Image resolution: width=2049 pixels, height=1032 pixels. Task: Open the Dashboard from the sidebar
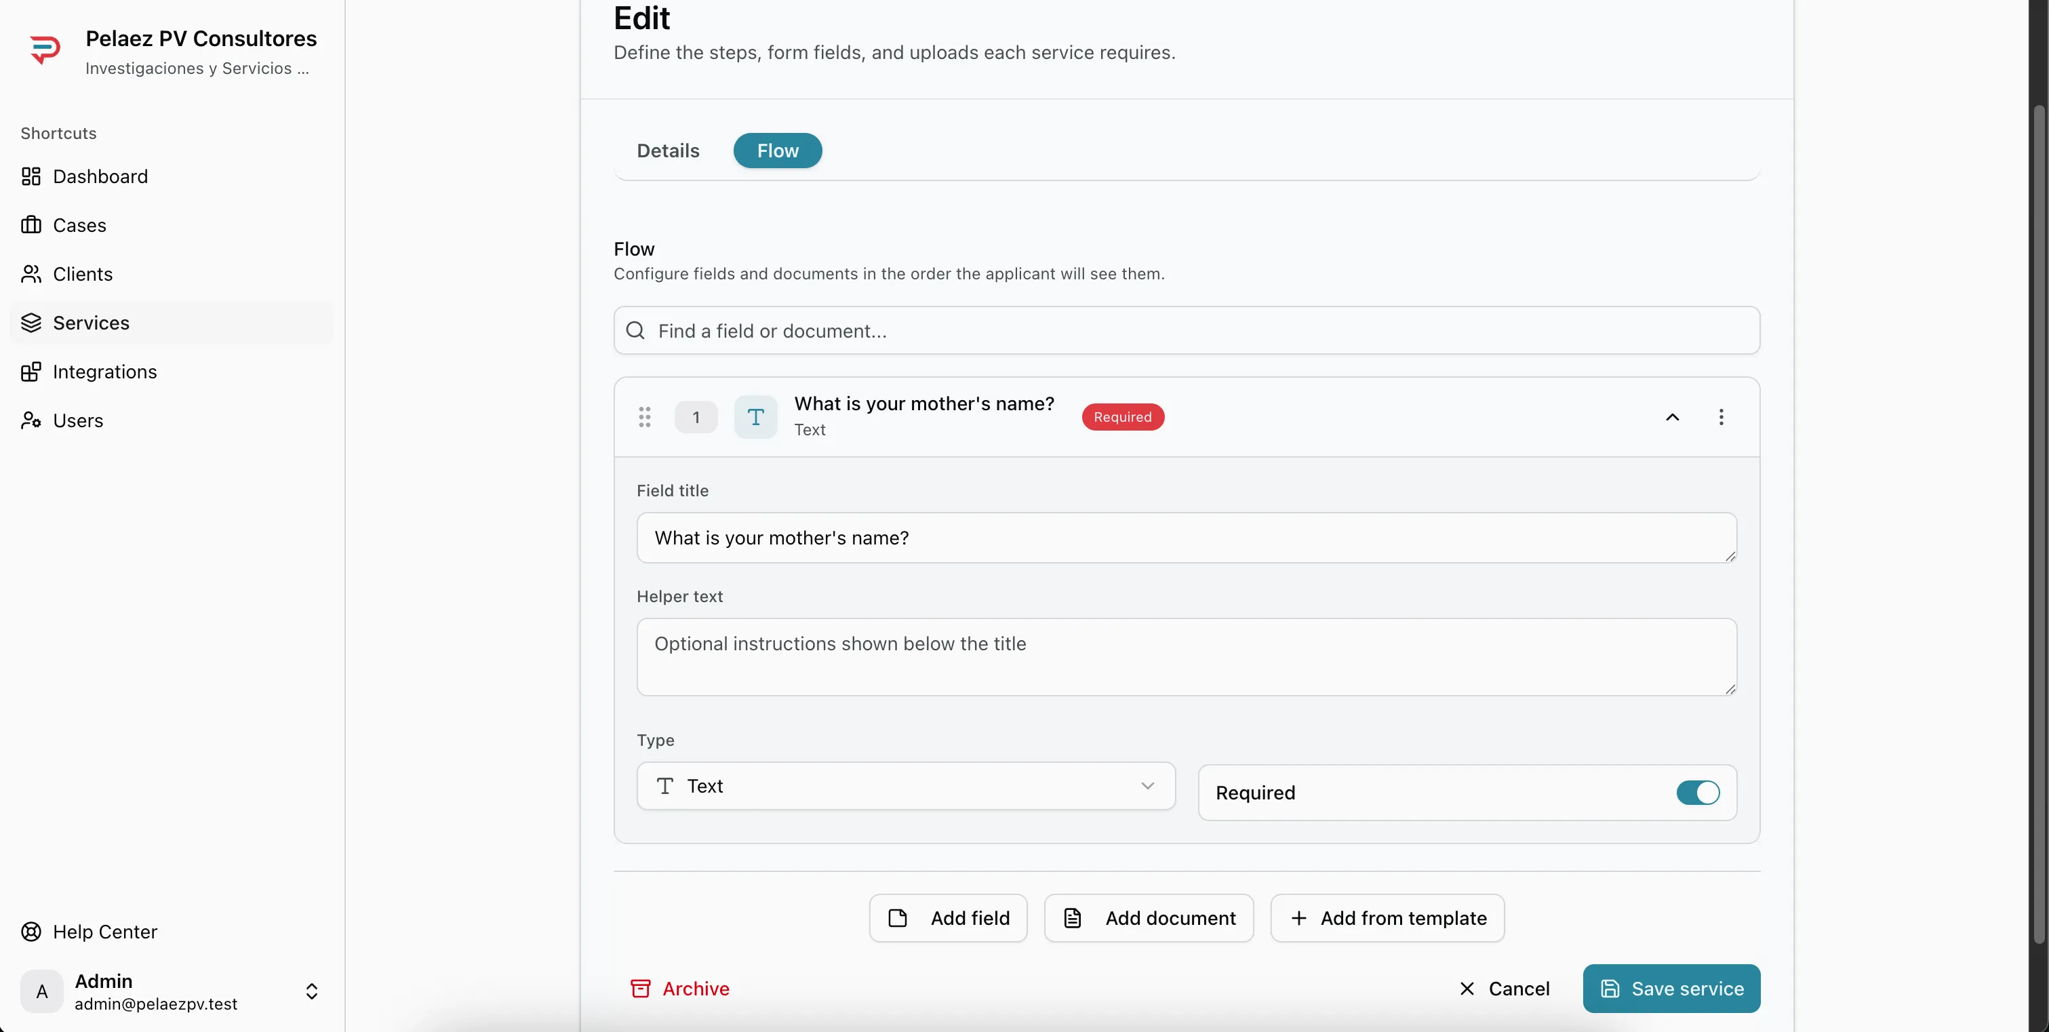click(x=100, y=176)
